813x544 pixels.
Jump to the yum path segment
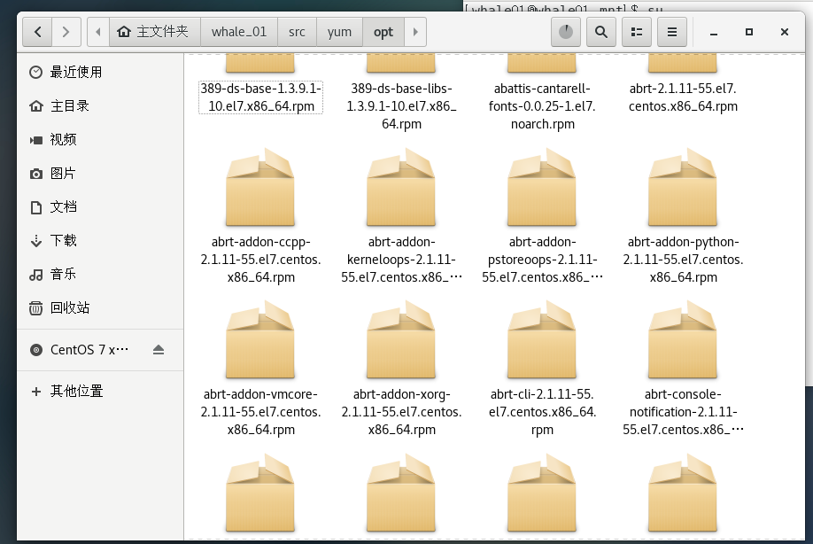coord(339,32)
